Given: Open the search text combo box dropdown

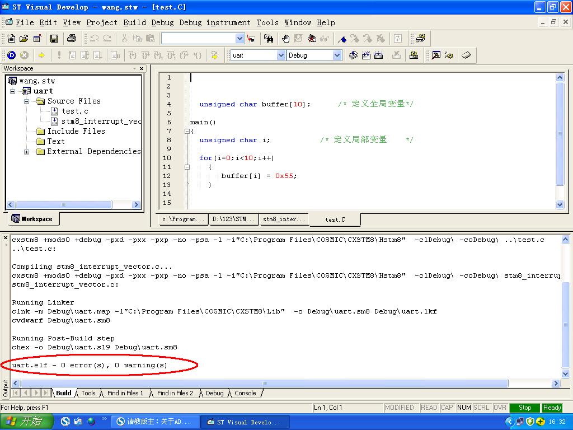Looking at the screenshot, I should (239, 39).
